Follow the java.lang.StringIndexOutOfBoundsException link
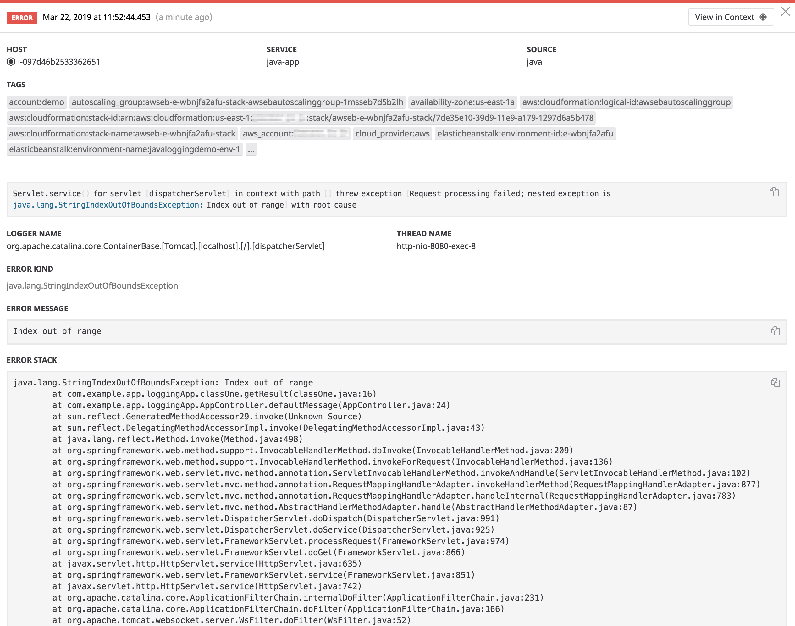795x626 pixels. [106, 205]
